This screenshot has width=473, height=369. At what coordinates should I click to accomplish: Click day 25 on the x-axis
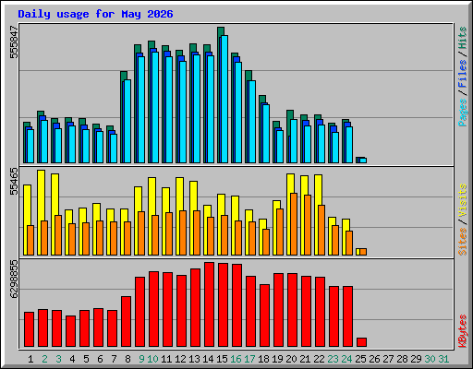coord(361,359)
